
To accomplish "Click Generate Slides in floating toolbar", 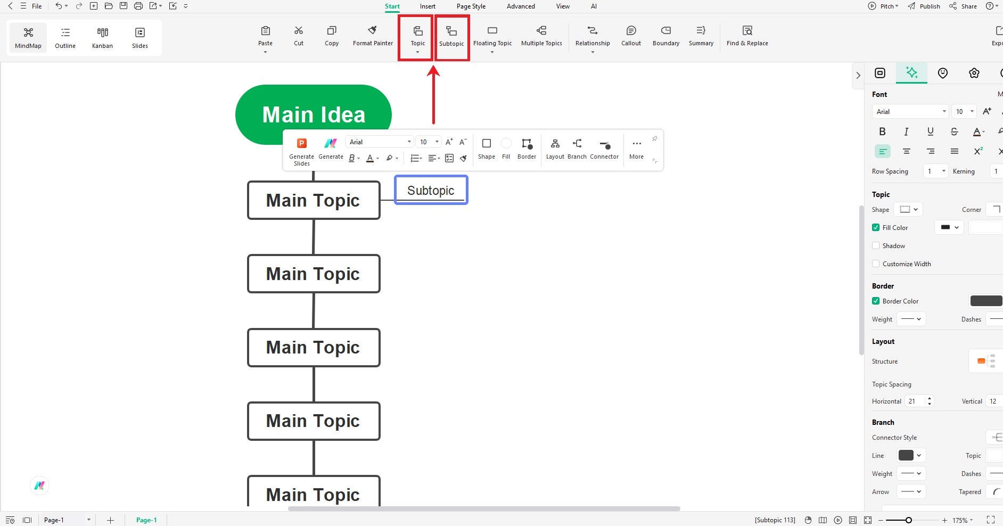I will coord(301,151).
